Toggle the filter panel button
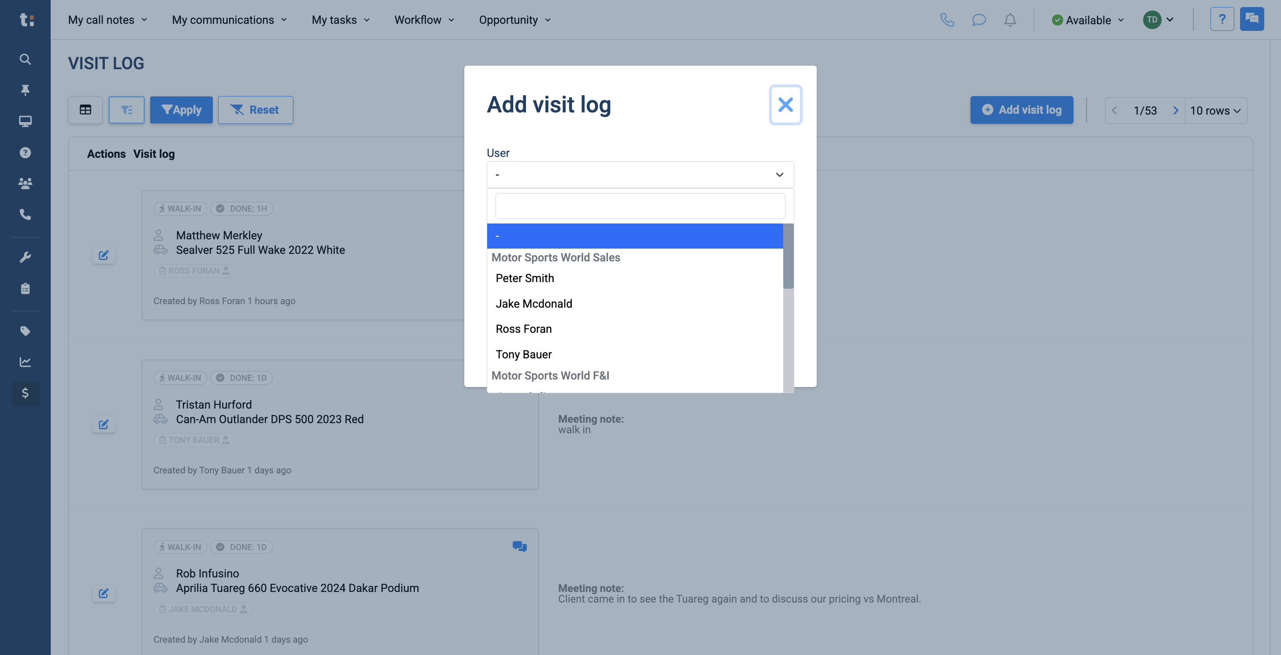The image size is (1281, 655). [126, 109]
